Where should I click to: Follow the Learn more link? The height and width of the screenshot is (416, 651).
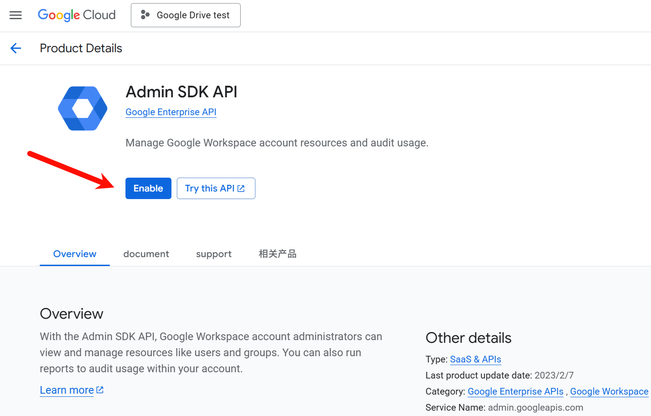point(71,390)
